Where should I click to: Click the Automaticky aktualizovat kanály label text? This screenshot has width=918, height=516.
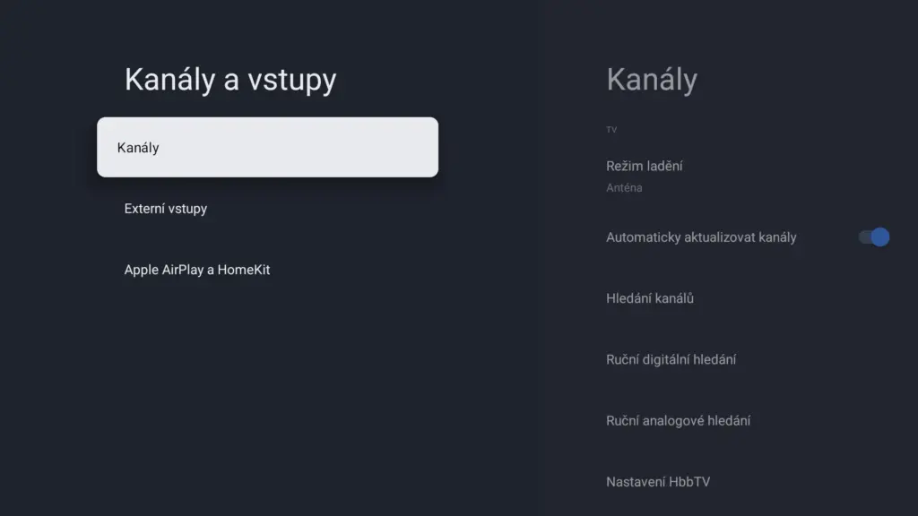701,237
